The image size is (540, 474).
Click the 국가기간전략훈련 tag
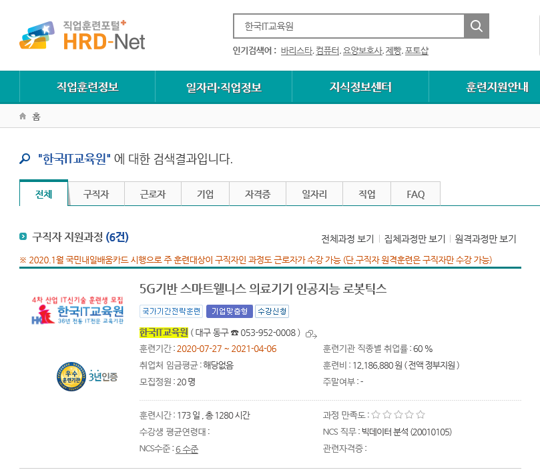point(171,311)
